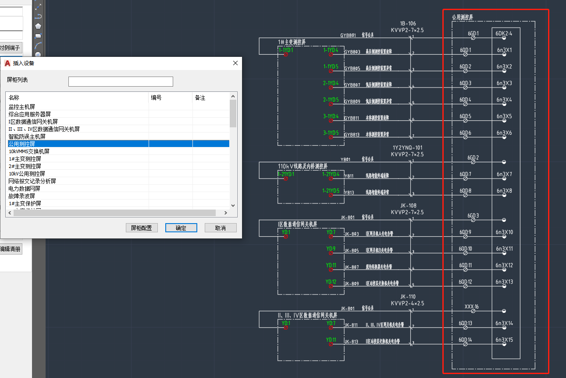Choose 10kVMMS交换机屏 from the list
This screenshot has width=566, height=378.
pyautogui.click(x=29, y=151)
